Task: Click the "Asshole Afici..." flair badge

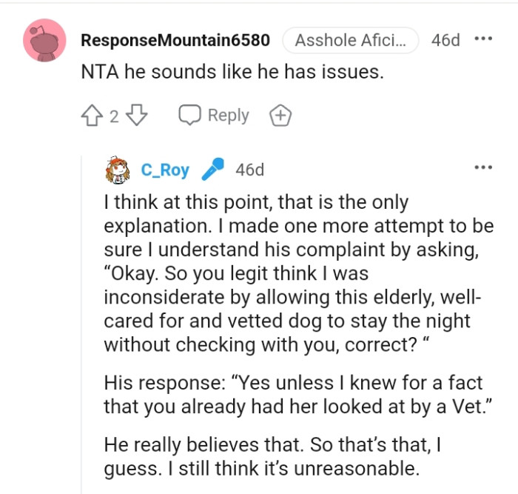Action: tap(350, 40)
